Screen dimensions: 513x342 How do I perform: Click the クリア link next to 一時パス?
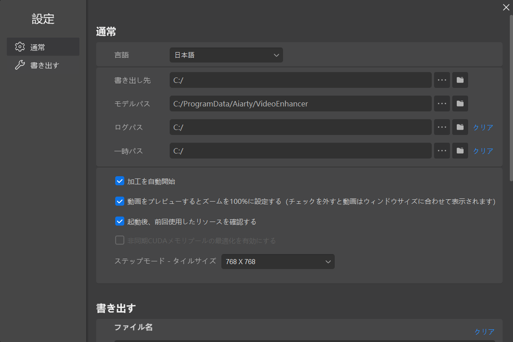tap(483, 151)
